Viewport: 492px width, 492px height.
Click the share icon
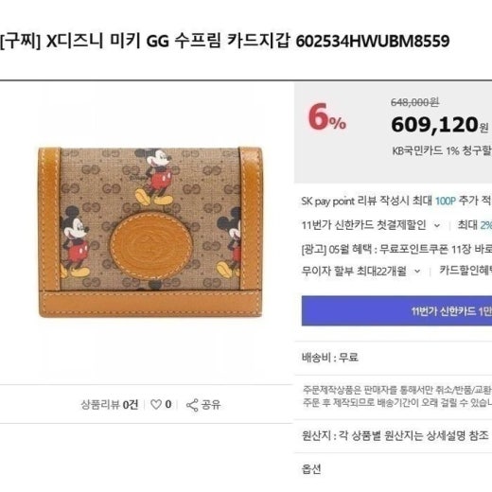pyautogui.click(x=192, y=405)
